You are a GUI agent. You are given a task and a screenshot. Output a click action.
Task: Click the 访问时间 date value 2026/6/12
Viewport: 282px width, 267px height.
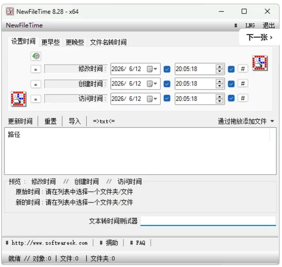tap(126, 99)
